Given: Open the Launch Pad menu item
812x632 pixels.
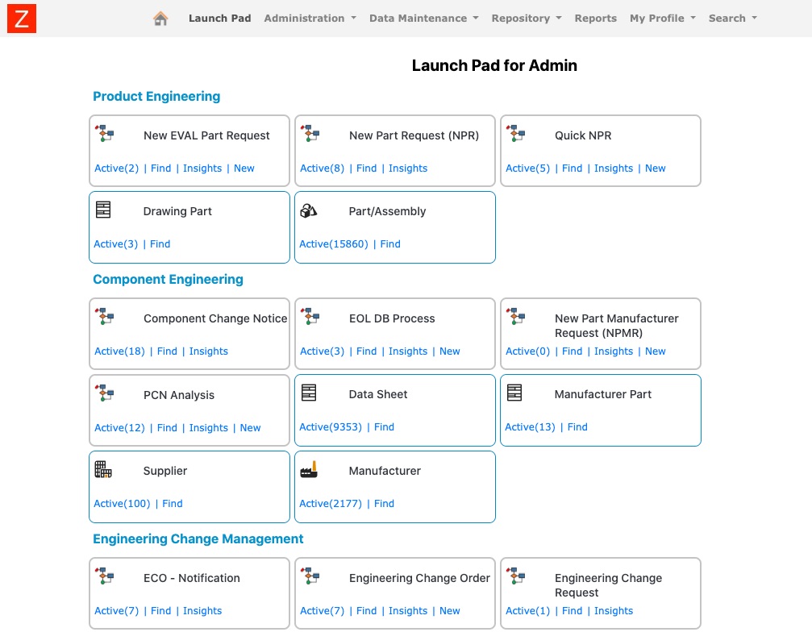Looking at the screenshot, I should [x=219, y=18].
